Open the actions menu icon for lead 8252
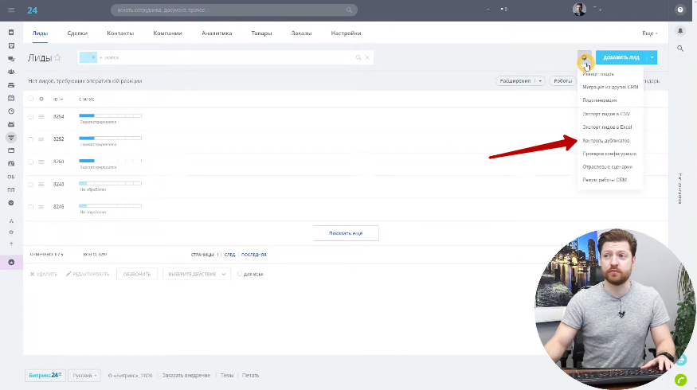Viewport: 697px width, 390px height. (41, 139)
